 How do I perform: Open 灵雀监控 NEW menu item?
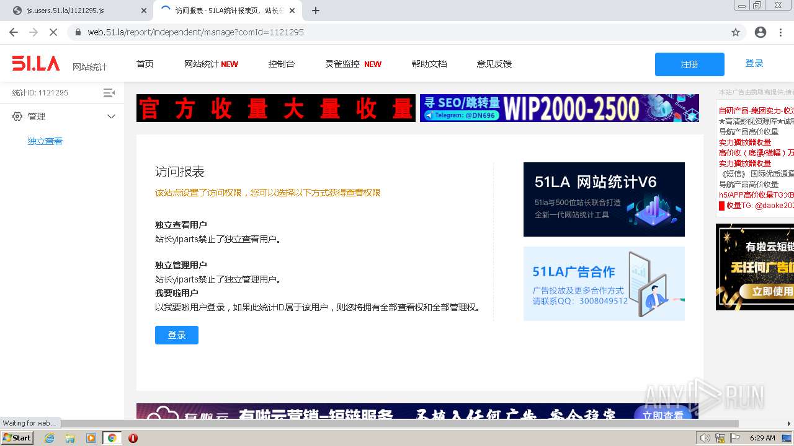click(354, 64)
